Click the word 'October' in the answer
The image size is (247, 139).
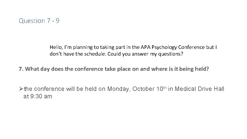143,89
